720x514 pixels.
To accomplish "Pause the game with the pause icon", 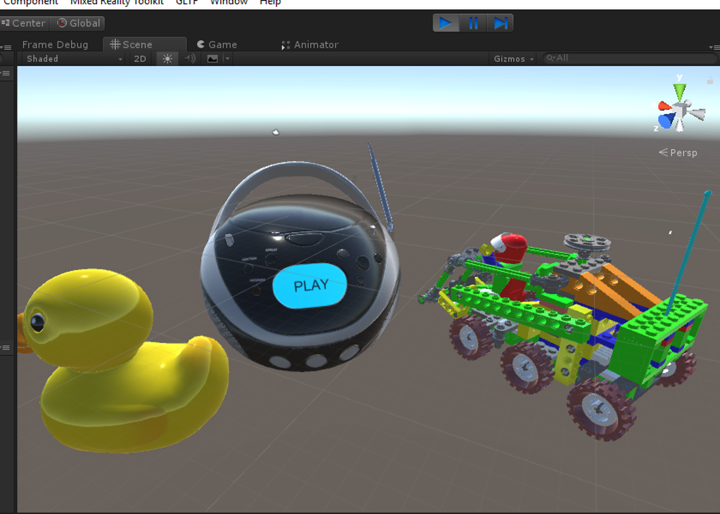I will (x=472, y=23).
